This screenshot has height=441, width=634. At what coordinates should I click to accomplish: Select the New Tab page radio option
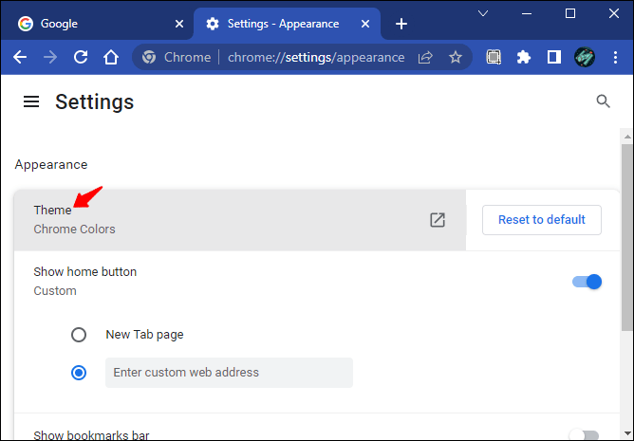[79, 335]
